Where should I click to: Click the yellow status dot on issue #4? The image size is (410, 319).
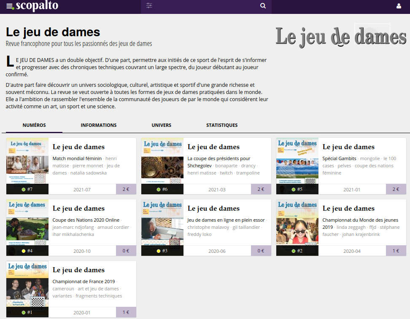click(x=24, y=251)
